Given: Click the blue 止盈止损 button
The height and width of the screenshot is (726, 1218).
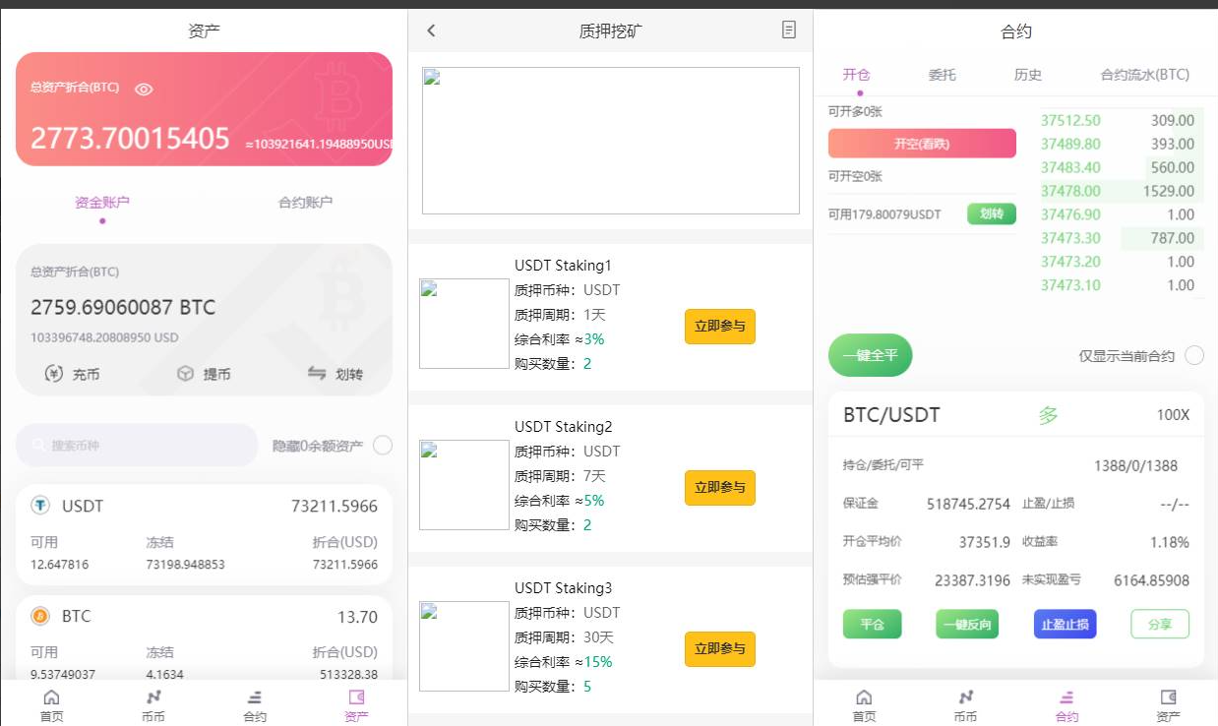Looking at the screenshot, I should click(x=1065, y=624).
